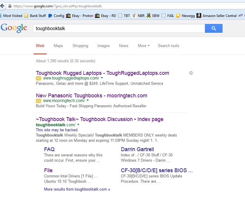Viewport: 245px width, 197px height.
Task: Switch to the Shopping tab
Action: click(x=80, y=46)
